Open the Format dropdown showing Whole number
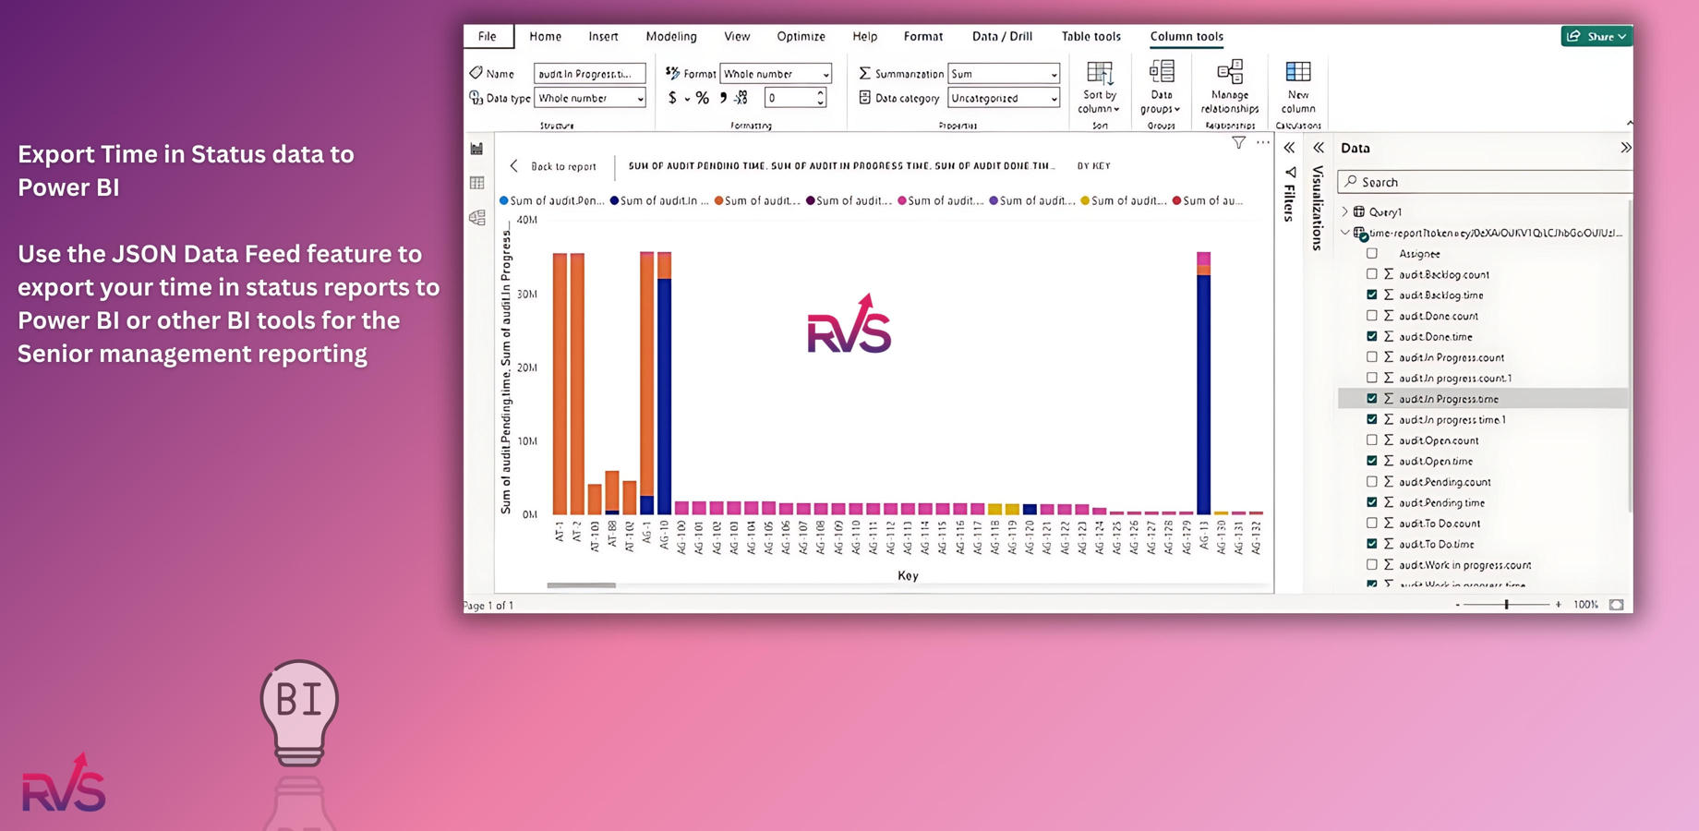The image size is (1699, 831). pos(776,74)
